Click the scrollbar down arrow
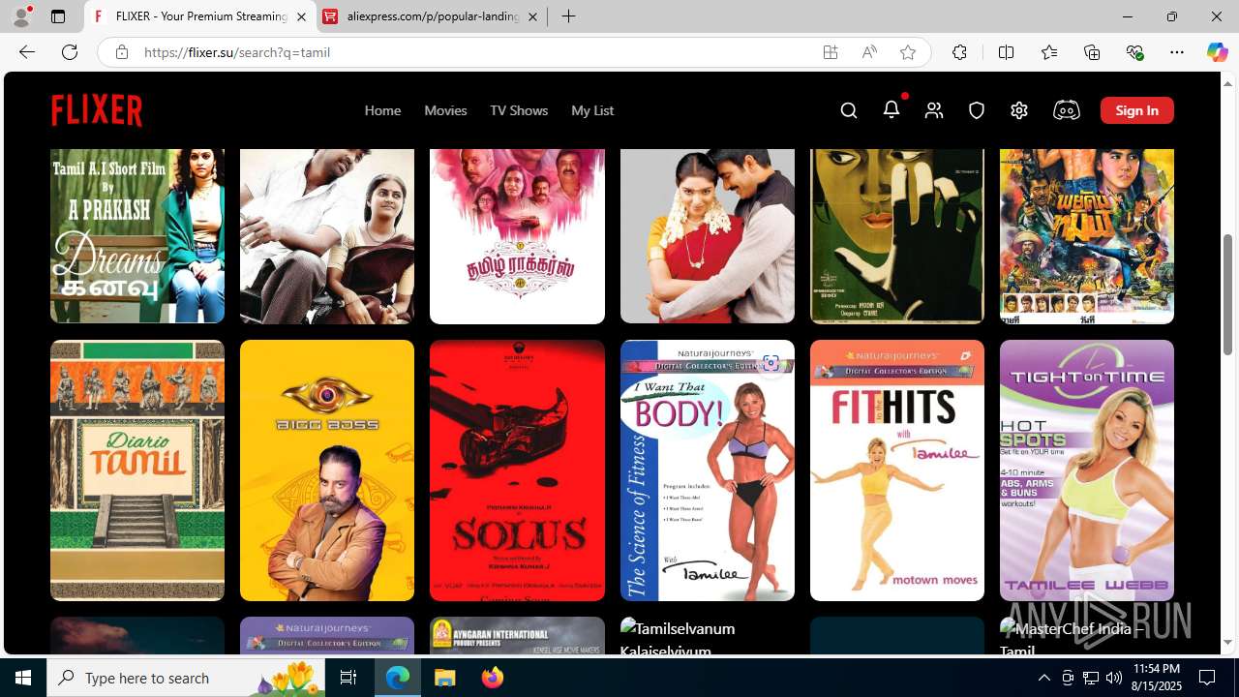The image size is (1239, 697). (1228, 643)
